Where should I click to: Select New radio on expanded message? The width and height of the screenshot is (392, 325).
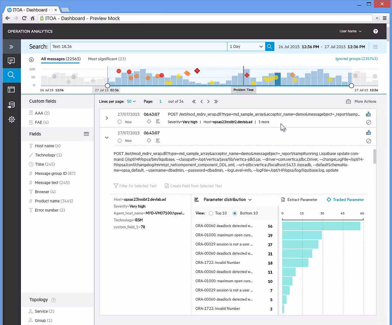click(x=120, y=141)
